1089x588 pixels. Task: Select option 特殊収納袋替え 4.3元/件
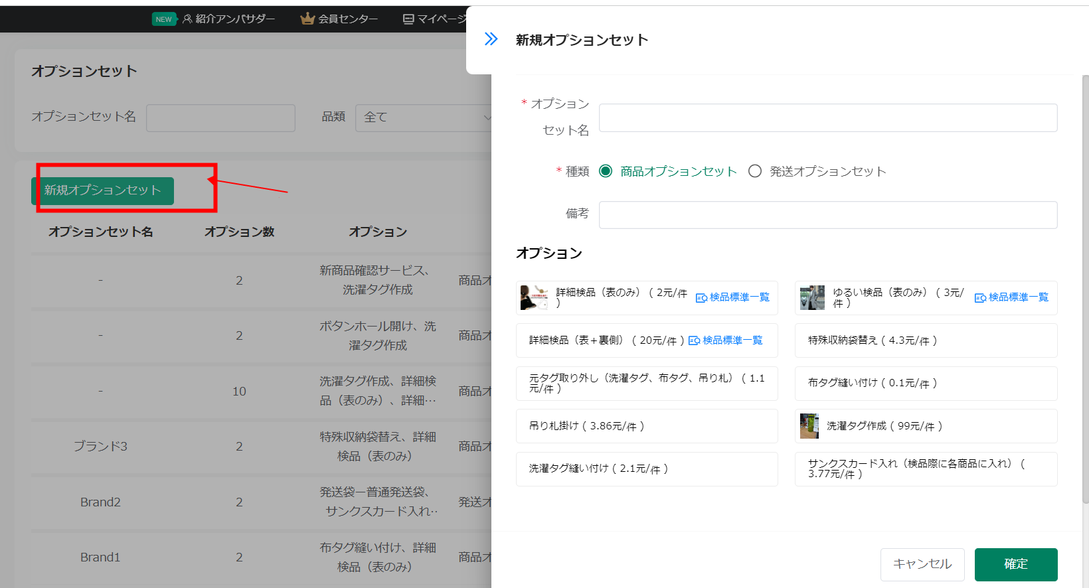coord(926,340)
